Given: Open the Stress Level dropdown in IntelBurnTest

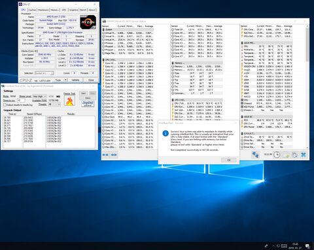Looking at the screenshot, I should (39, 96).
